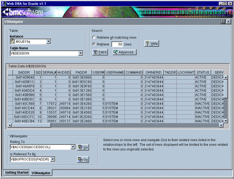Open the Instance dropdown arrow
Screen dimensions: 234x179
pyautogui.click(x=49, y=41)
